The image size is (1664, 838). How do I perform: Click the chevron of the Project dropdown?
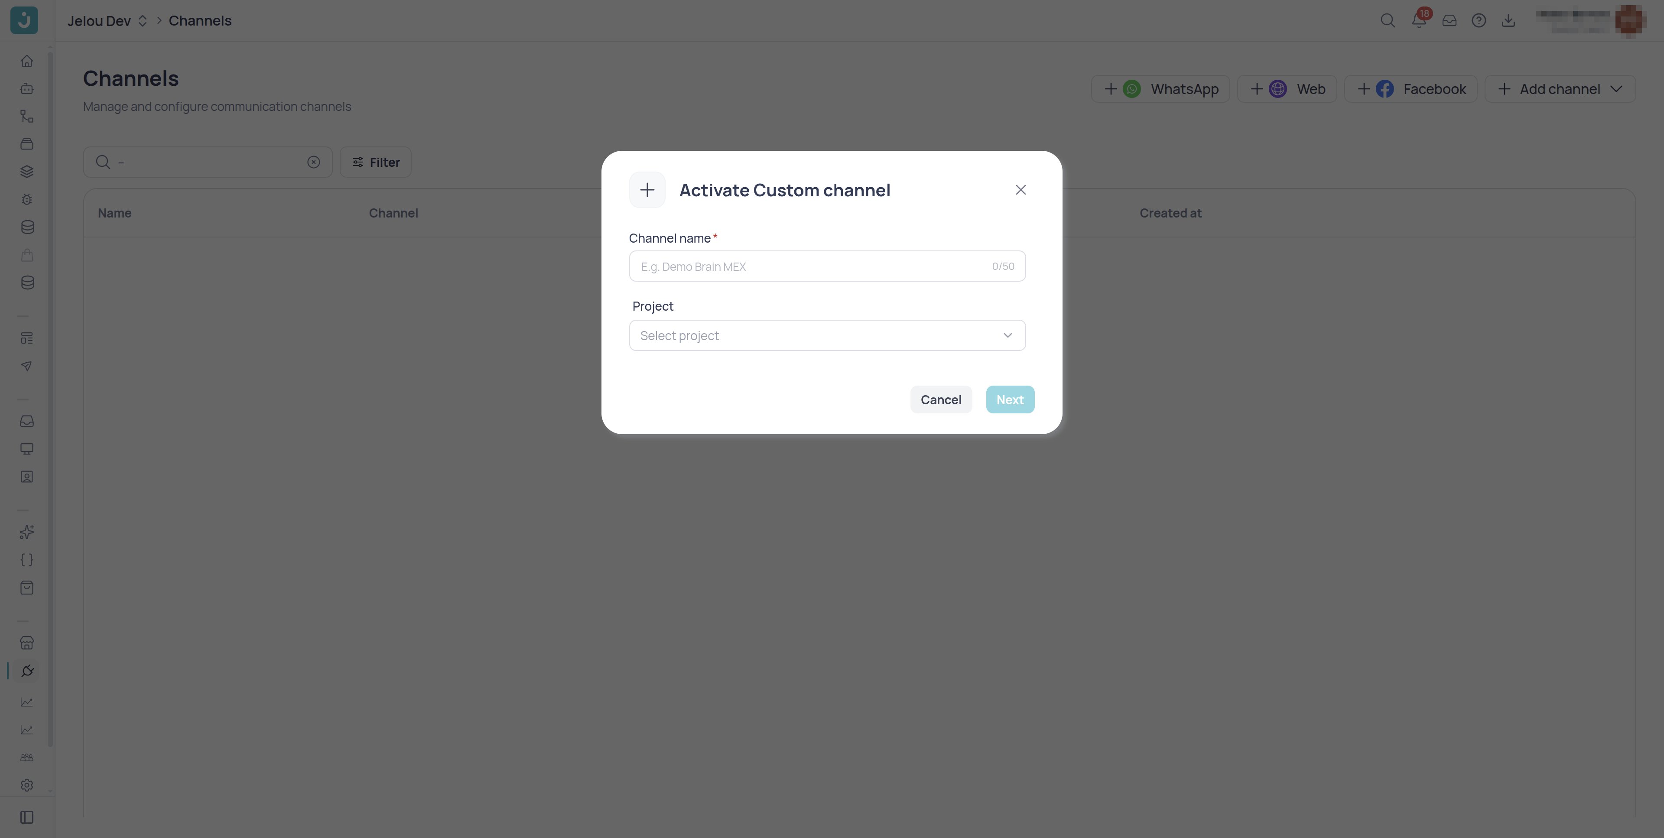[x=1007, y=335]
